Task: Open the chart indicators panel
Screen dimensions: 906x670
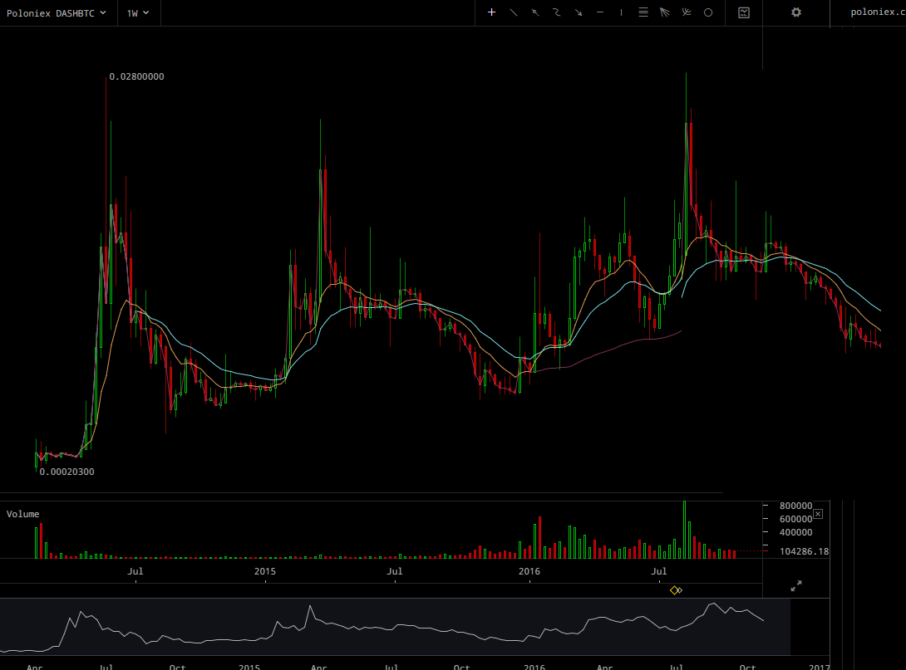Action: [744, 12]
